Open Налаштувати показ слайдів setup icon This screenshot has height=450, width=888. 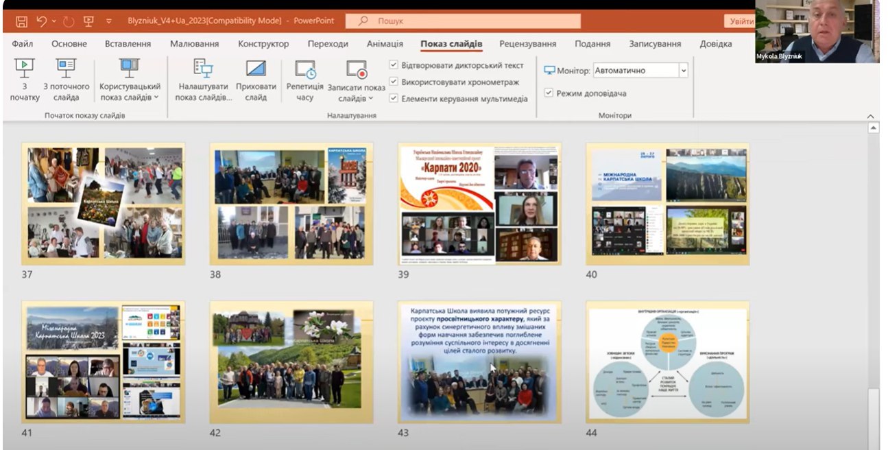(x=203, y=69)
